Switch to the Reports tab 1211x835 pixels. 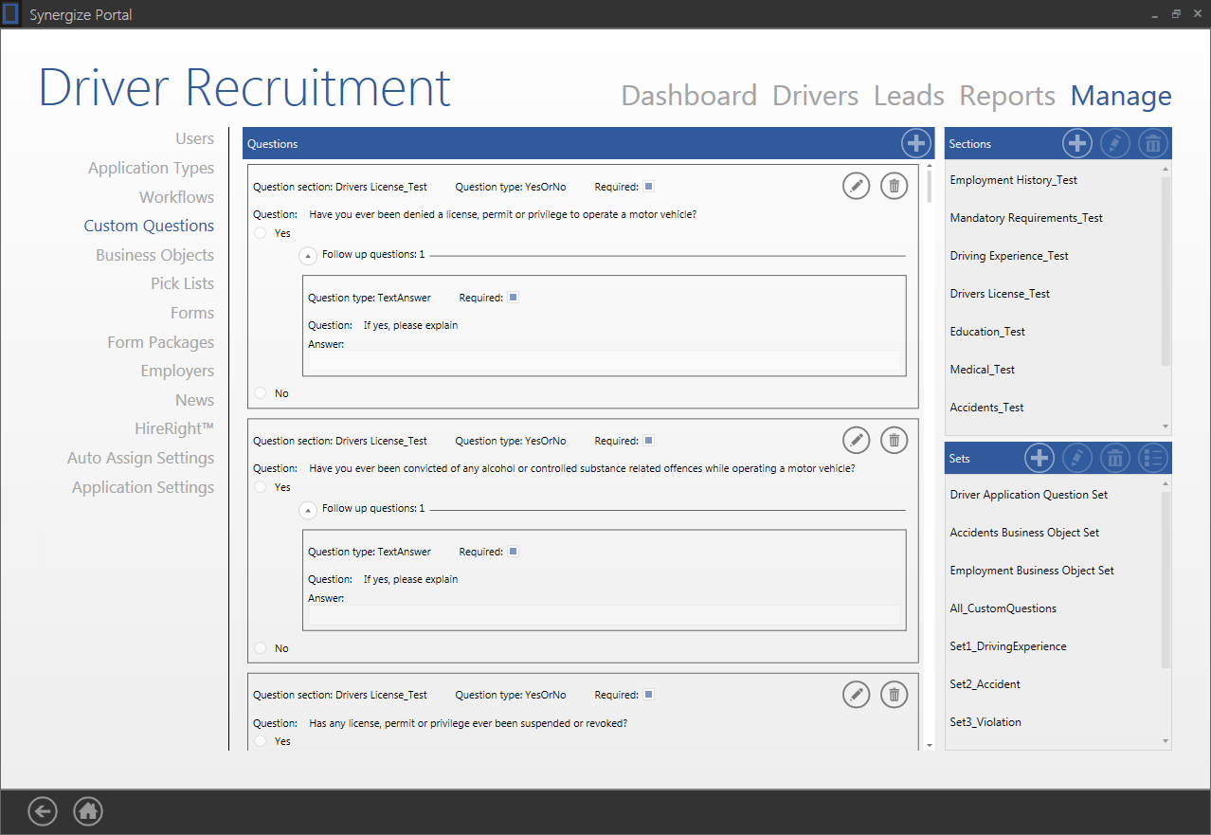(x=1006, y=96)
